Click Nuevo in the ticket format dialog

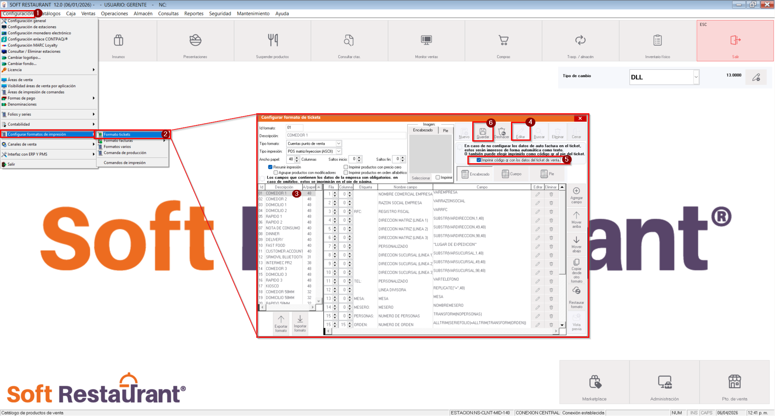tap(464, 133)
